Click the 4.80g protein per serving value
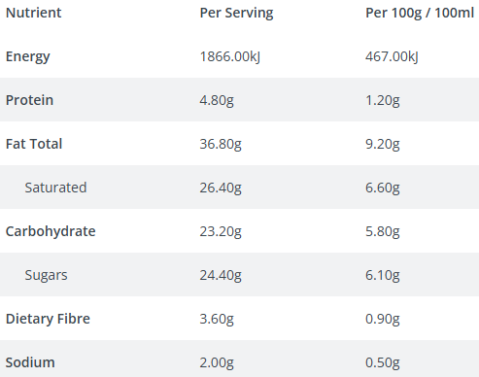 point(217,101)
